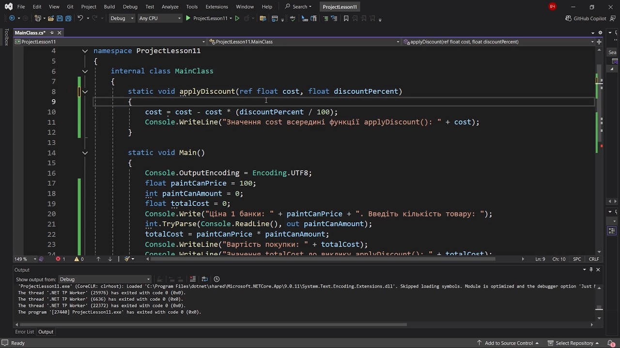Uncomment the selected lines icon

pos(334,18)
